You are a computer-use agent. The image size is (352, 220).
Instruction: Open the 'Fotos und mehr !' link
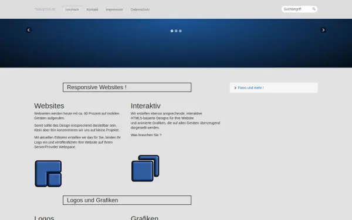click(251, 88)
